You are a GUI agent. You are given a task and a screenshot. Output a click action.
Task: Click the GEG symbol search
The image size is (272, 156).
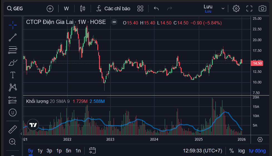pyautogui.click(x=15, y=8)
